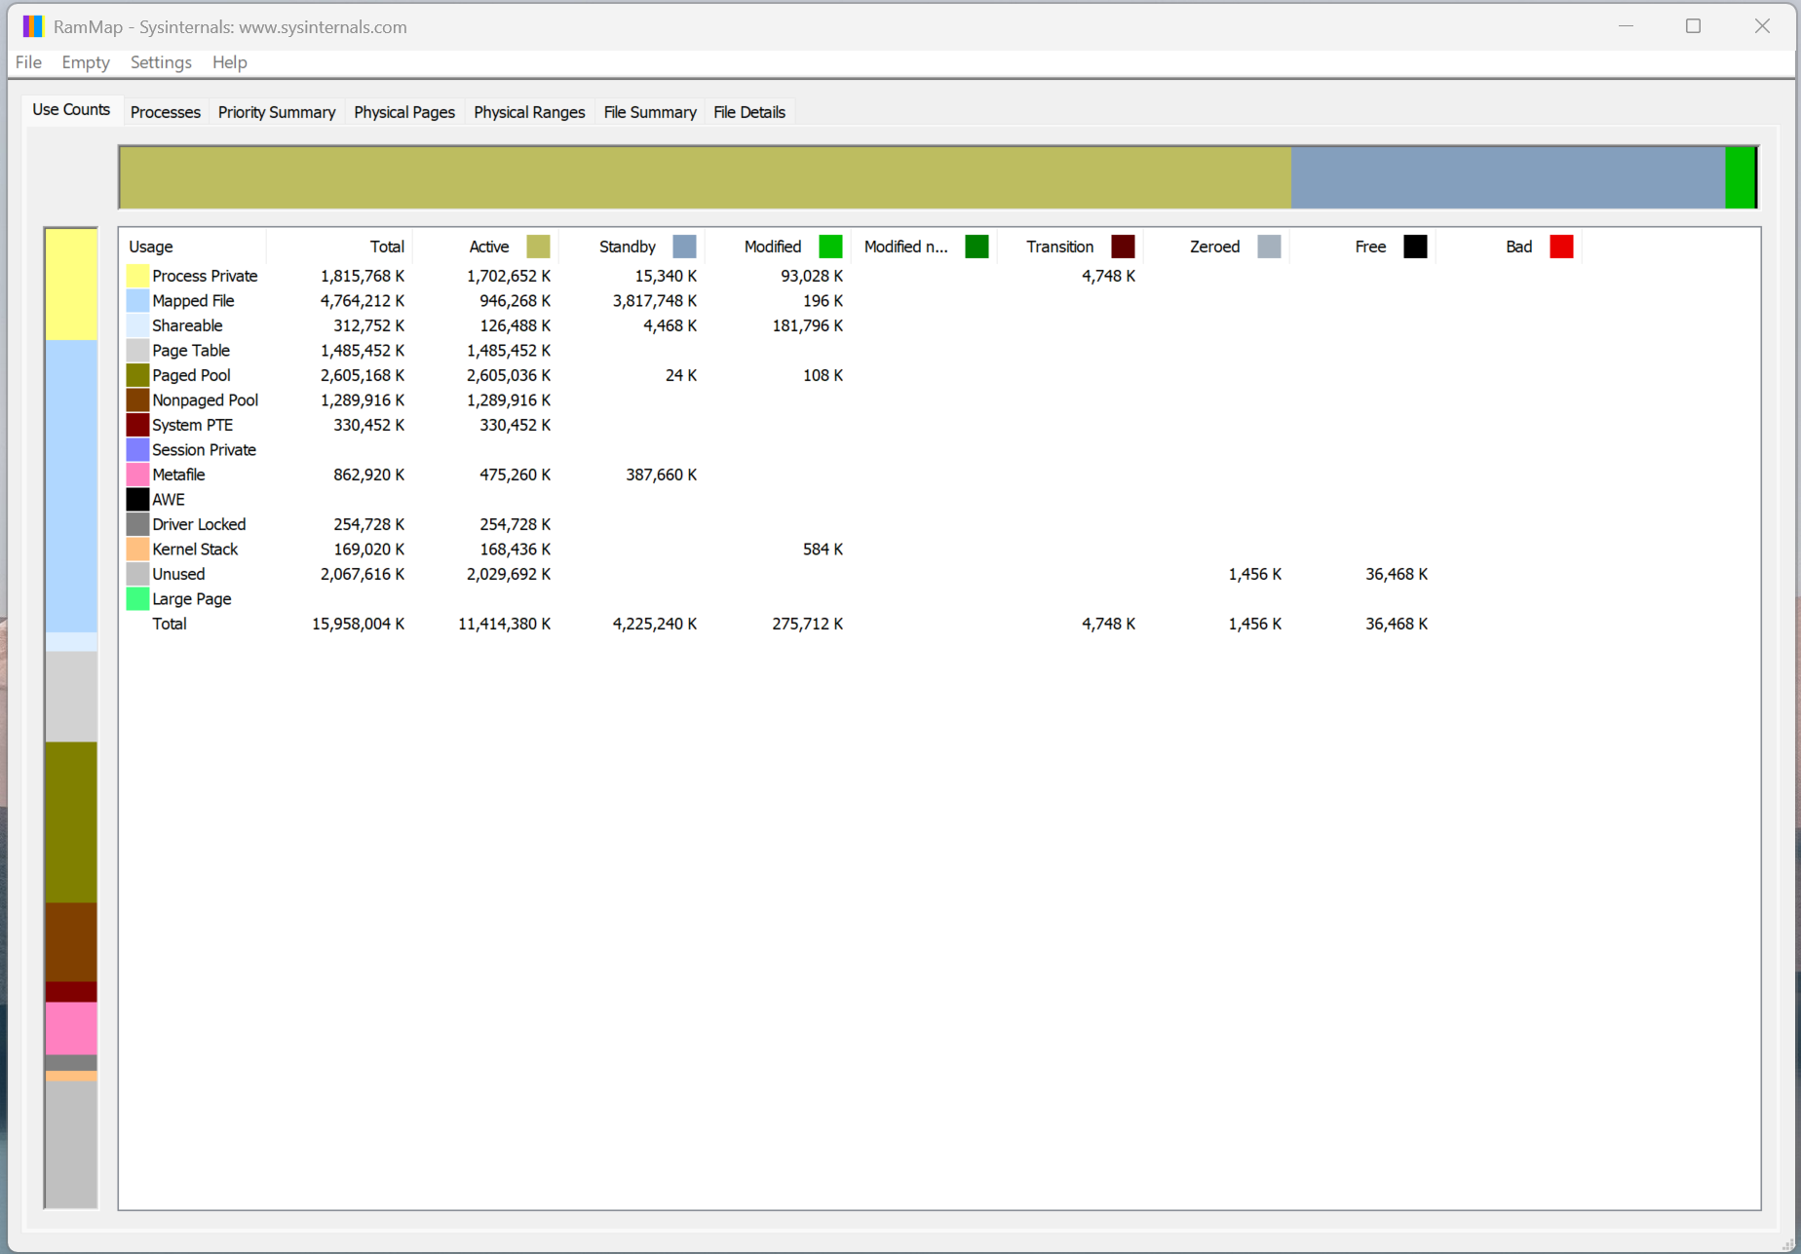Click the RamMap application icon
Image resolution: width=1801 pixels, height=1254 pixels.
click(33, 26)
